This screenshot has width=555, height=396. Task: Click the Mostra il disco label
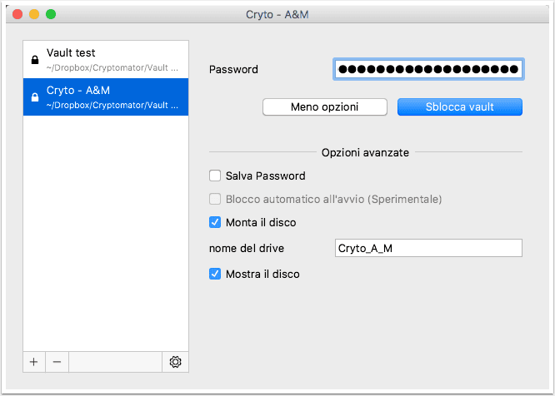[262, 275]
